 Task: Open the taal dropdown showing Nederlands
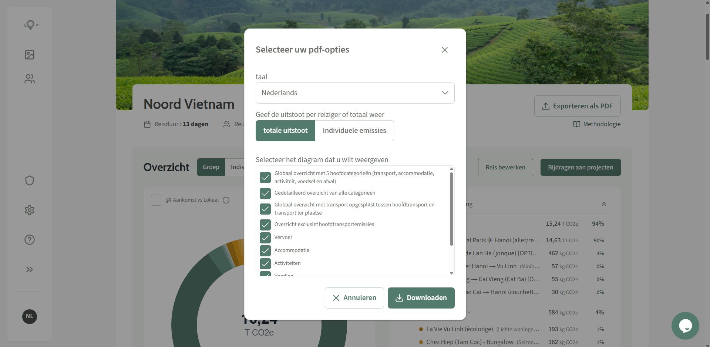click(x=355, y=93)
